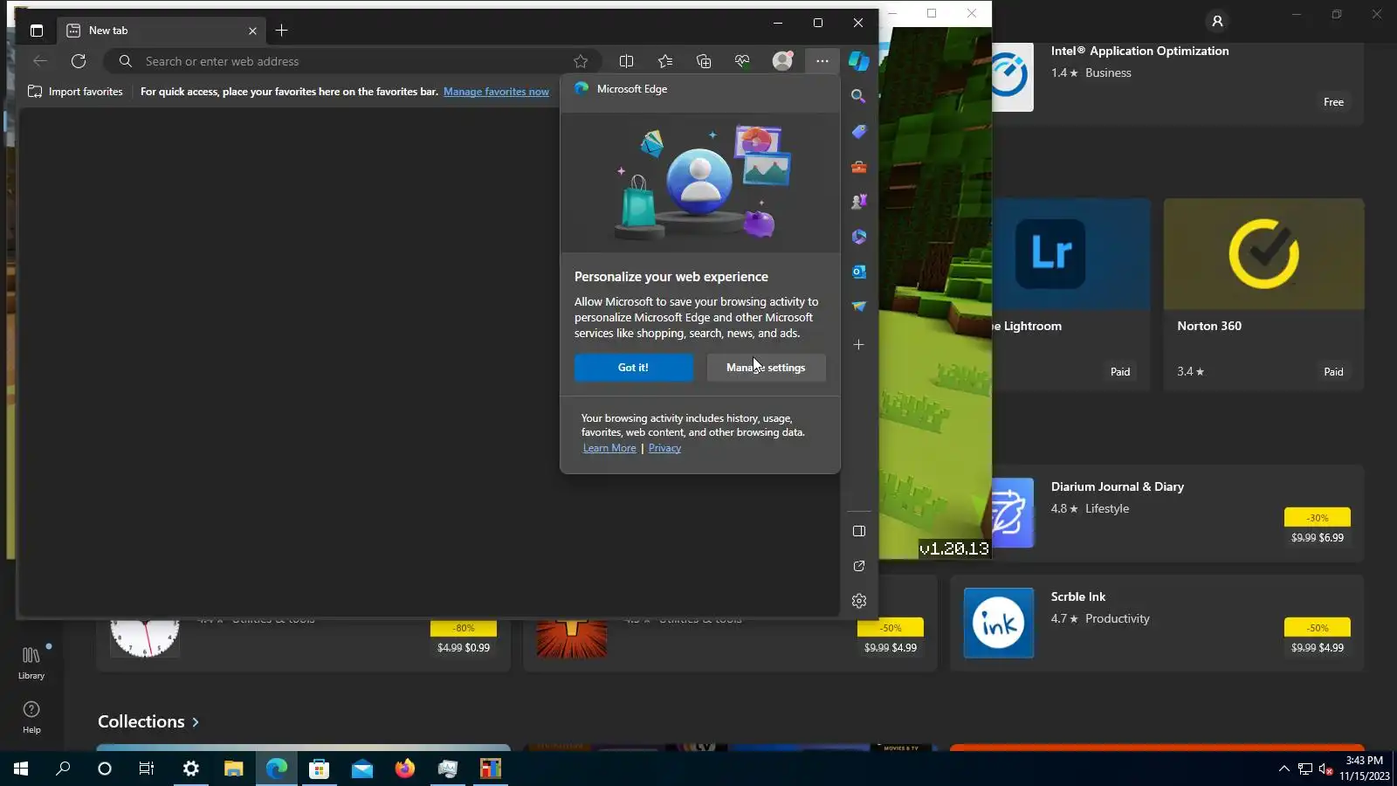
Task: Open the Shopping tag in Edge sidebar
Action: point(858,131)
